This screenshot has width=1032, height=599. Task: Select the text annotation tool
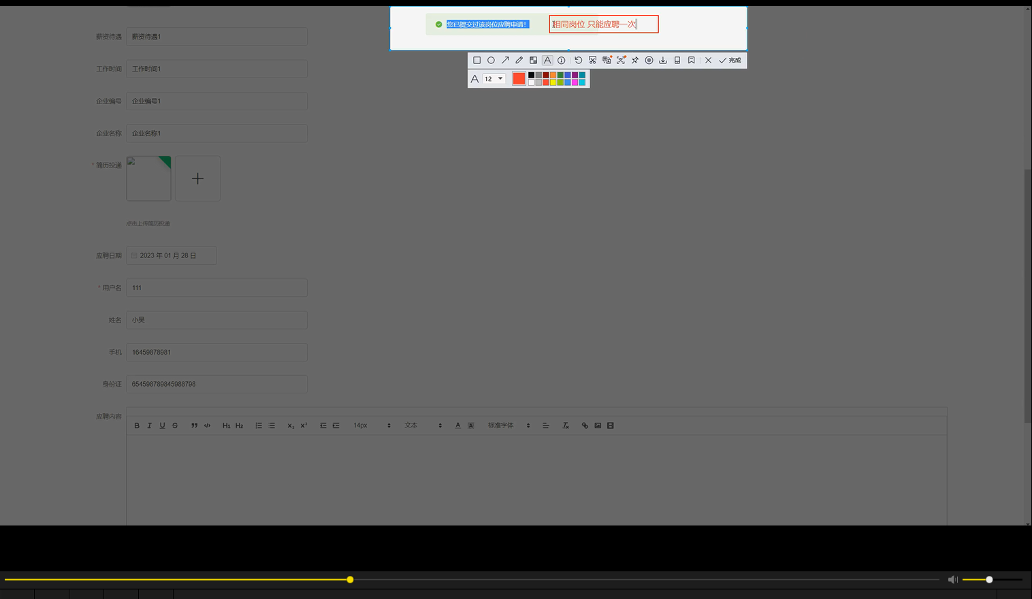(547, 61)
